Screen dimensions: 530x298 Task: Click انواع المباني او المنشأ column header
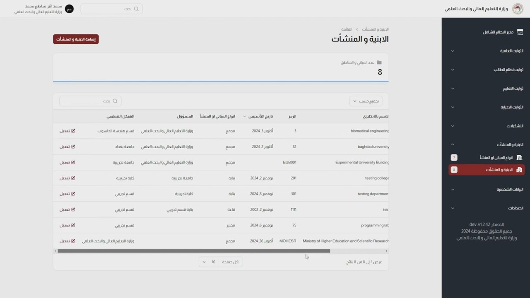[217, 117]
